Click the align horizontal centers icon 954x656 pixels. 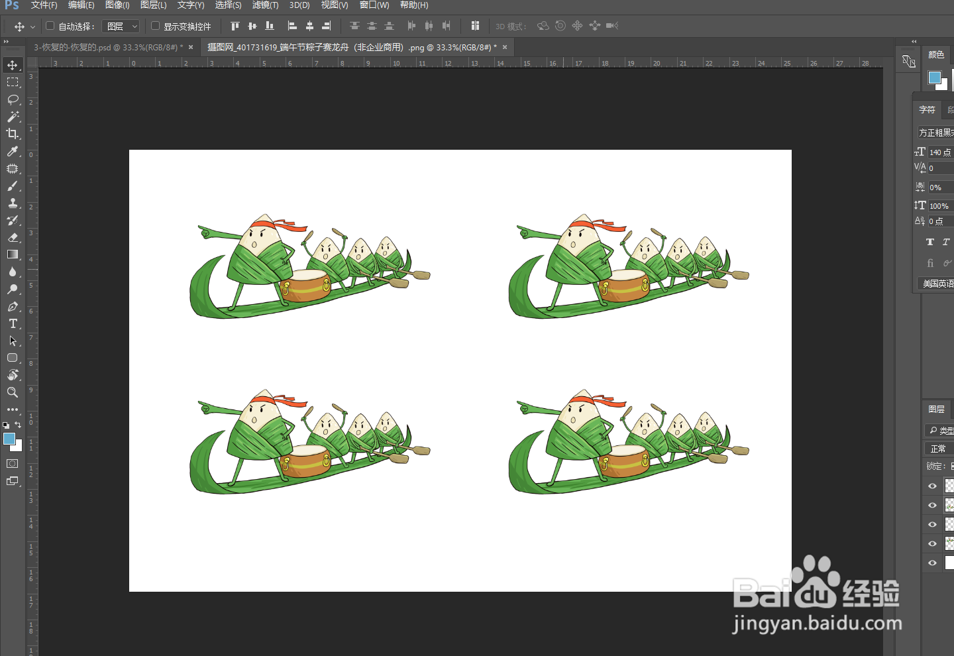[x=309, y=26]
